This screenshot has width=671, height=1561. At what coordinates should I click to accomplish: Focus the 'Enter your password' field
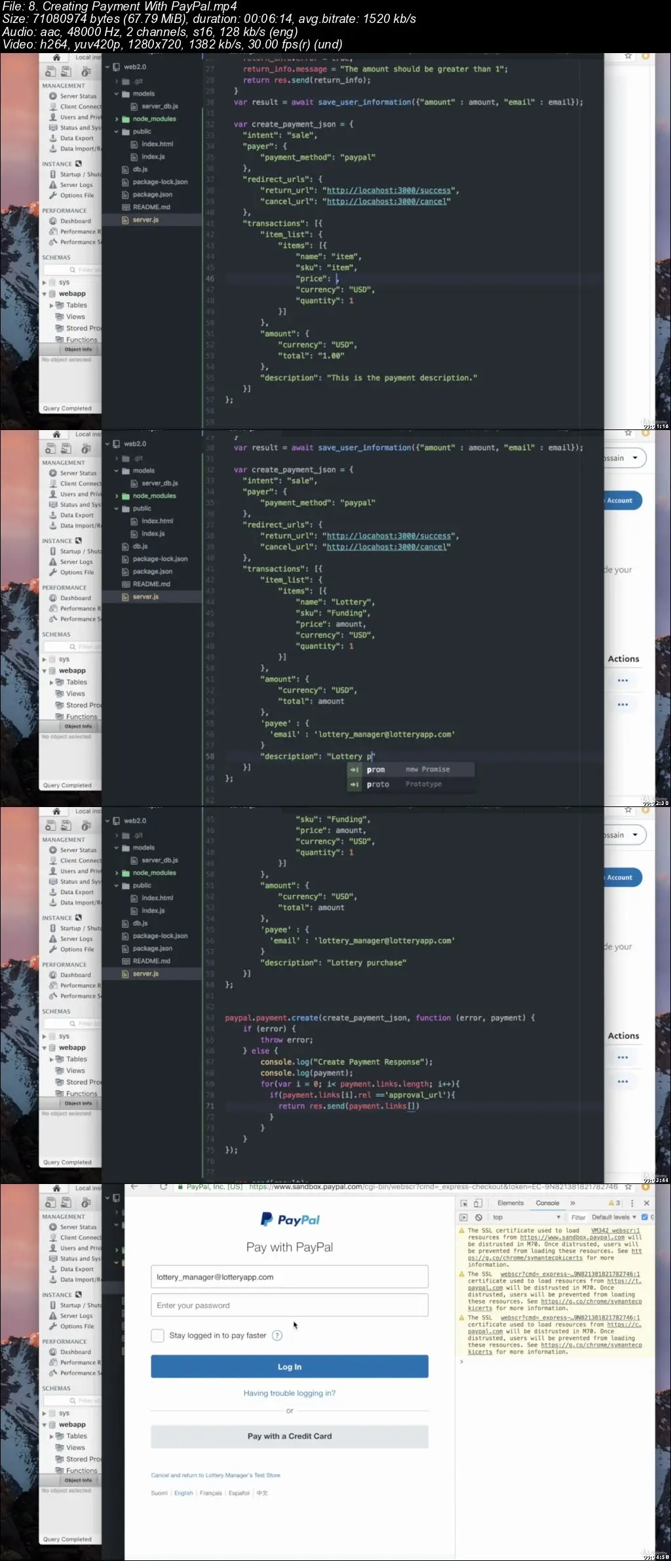[290, 1305]
